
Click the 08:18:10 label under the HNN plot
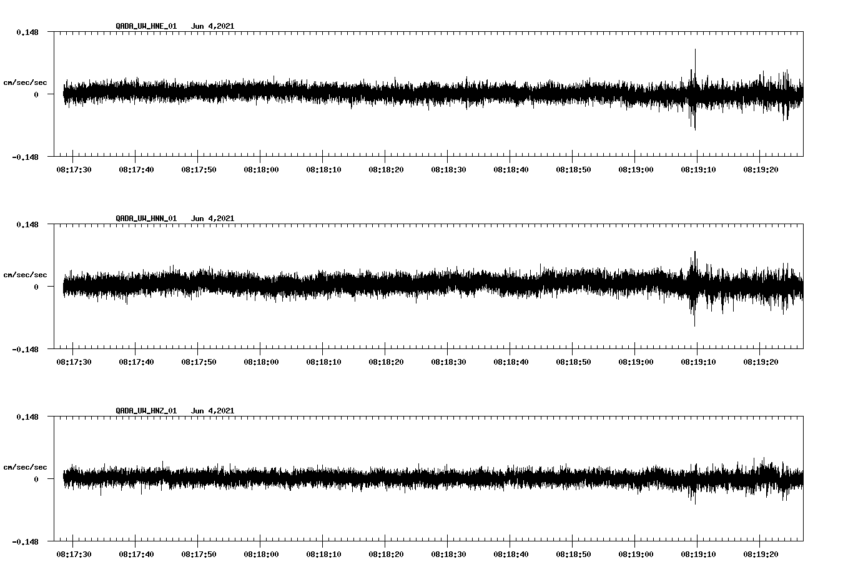tap(323, 362)
